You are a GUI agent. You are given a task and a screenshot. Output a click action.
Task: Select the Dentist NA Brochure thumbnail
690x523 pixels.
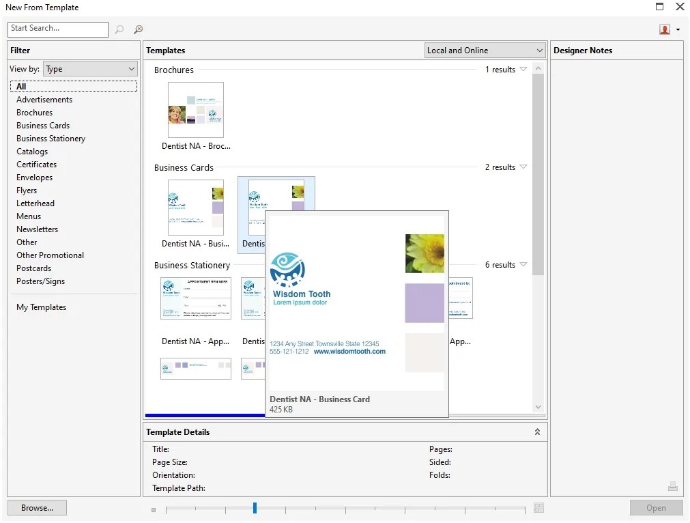(196, 110)
